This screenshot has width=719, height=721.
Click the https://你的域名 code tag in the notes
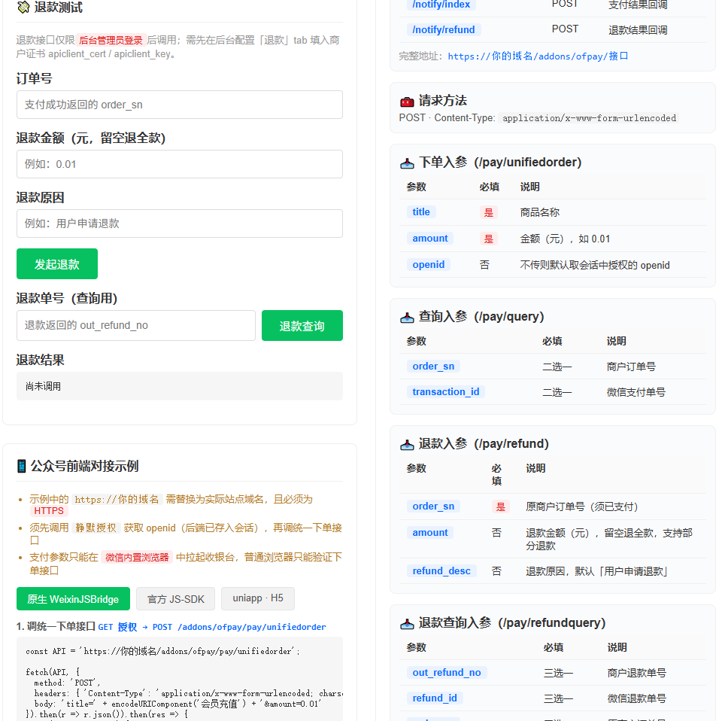point(117,500)
